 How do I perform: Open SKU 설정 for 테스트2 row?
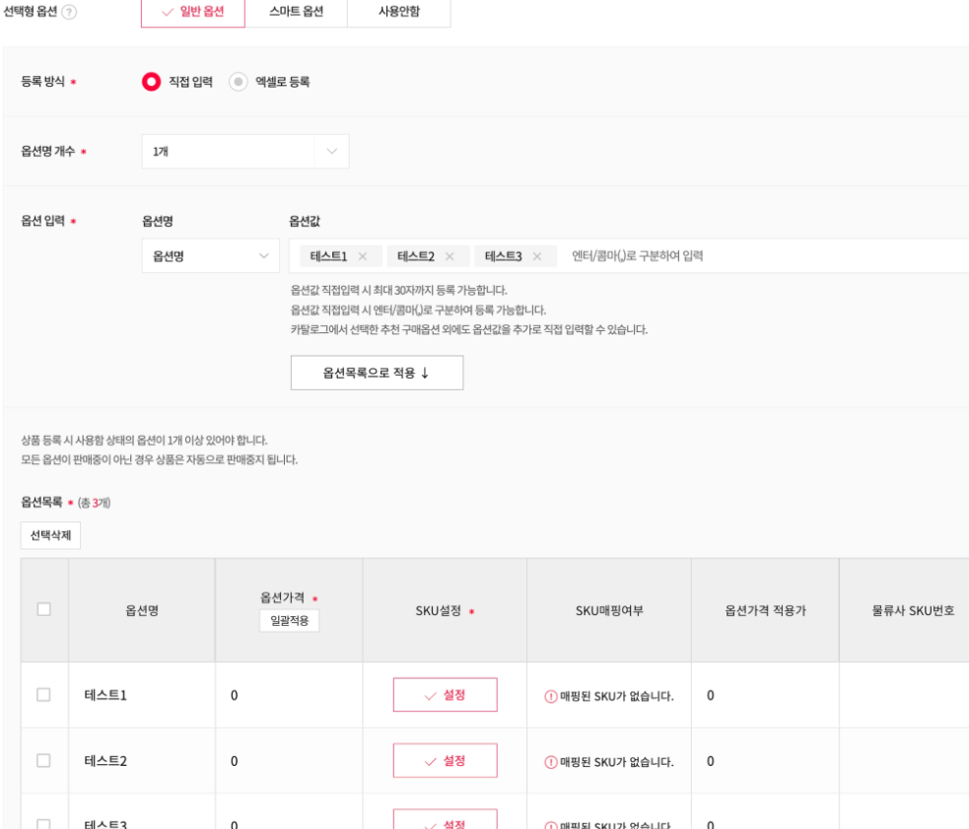point(445,760)
